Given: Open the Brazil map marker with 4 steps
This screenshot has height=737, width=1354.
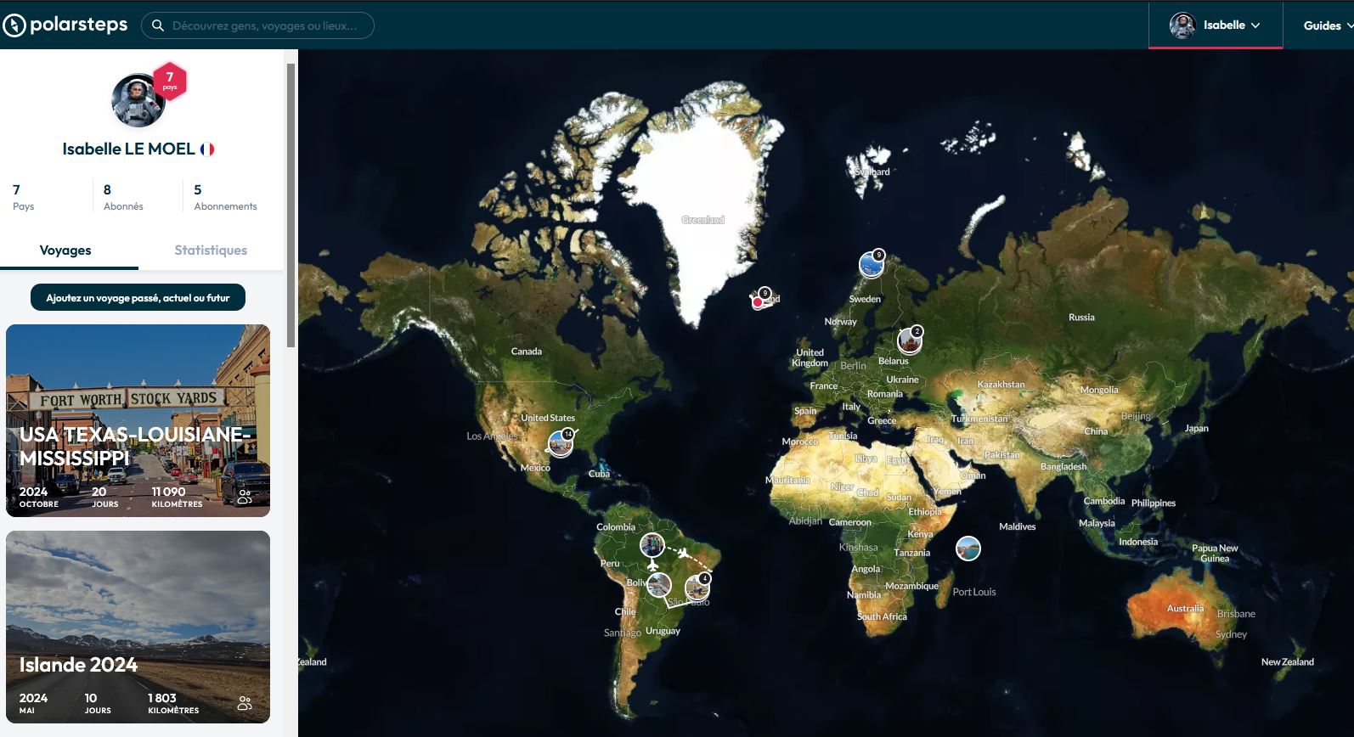Looking at the screenshot, I should [697, 587].
